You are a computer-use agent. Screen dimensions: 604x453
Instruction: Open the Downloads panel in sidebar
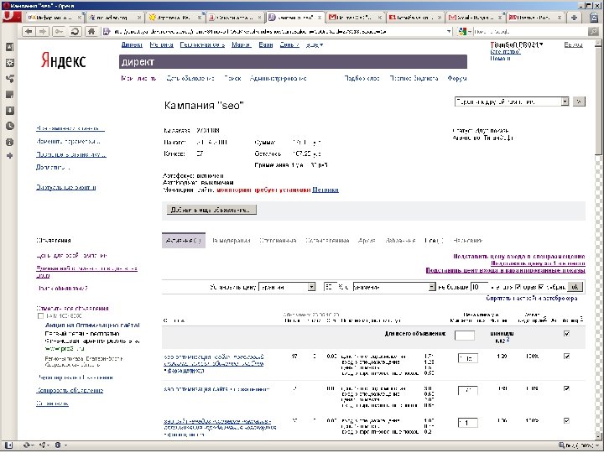9,111
